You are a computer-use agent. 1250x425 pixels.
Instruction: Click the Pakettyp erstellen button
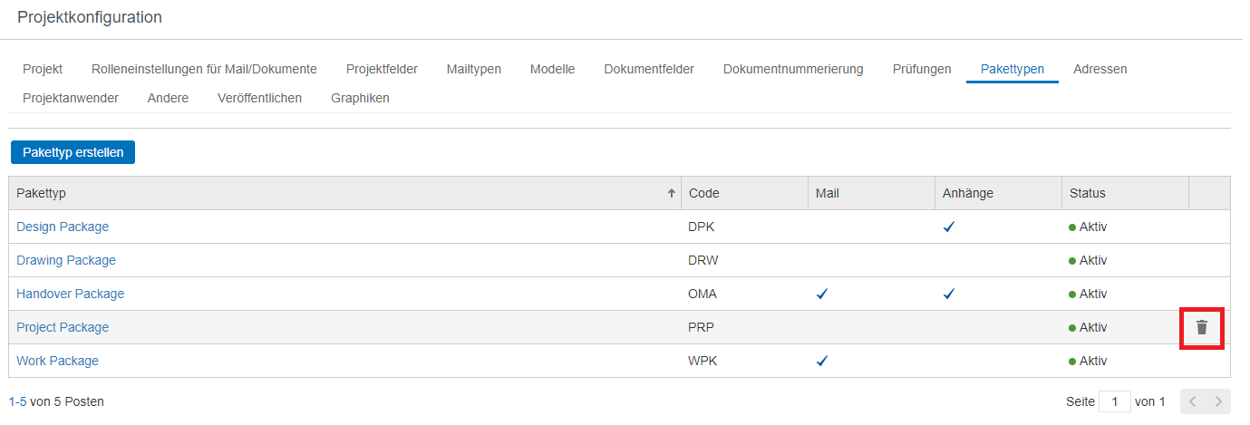73,152
